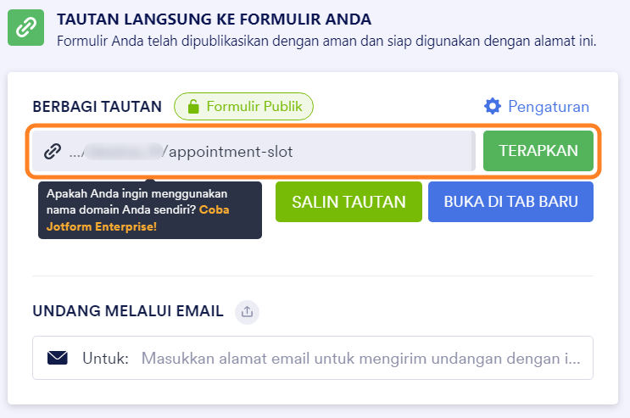Click the envelope icon in the email field

(58, 358)
